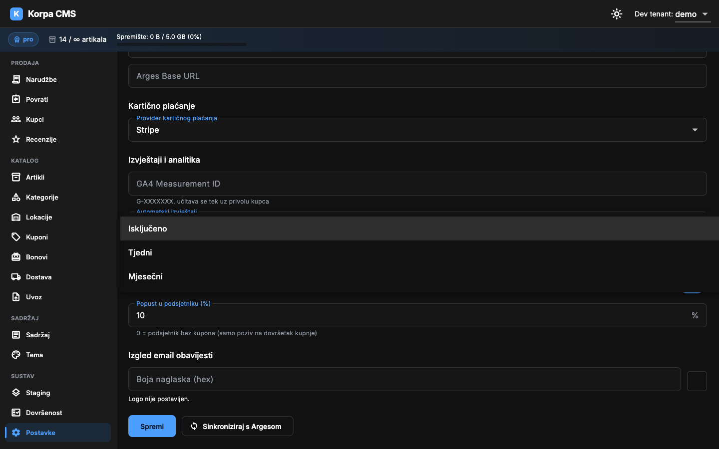Click the Popust u podsjetniku percent field
Image resolution: width=719 pixels, height=449 pixels.
[417, 315]
